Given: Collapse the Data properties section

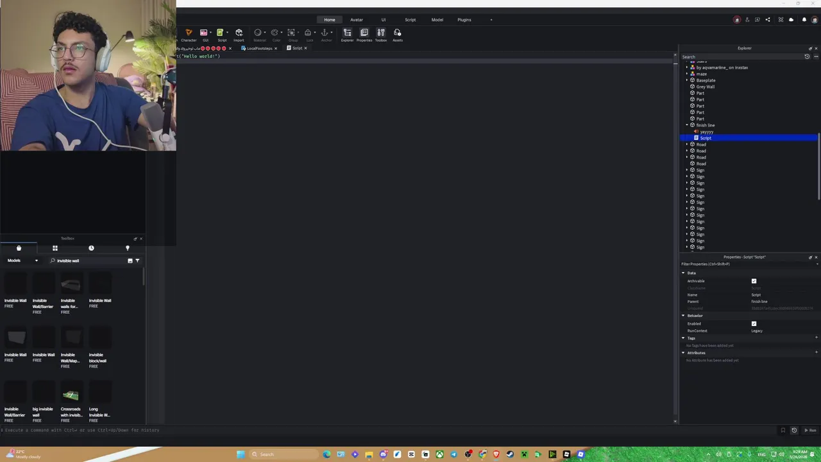Looking at the screenshot, I should tap(683, 273).
